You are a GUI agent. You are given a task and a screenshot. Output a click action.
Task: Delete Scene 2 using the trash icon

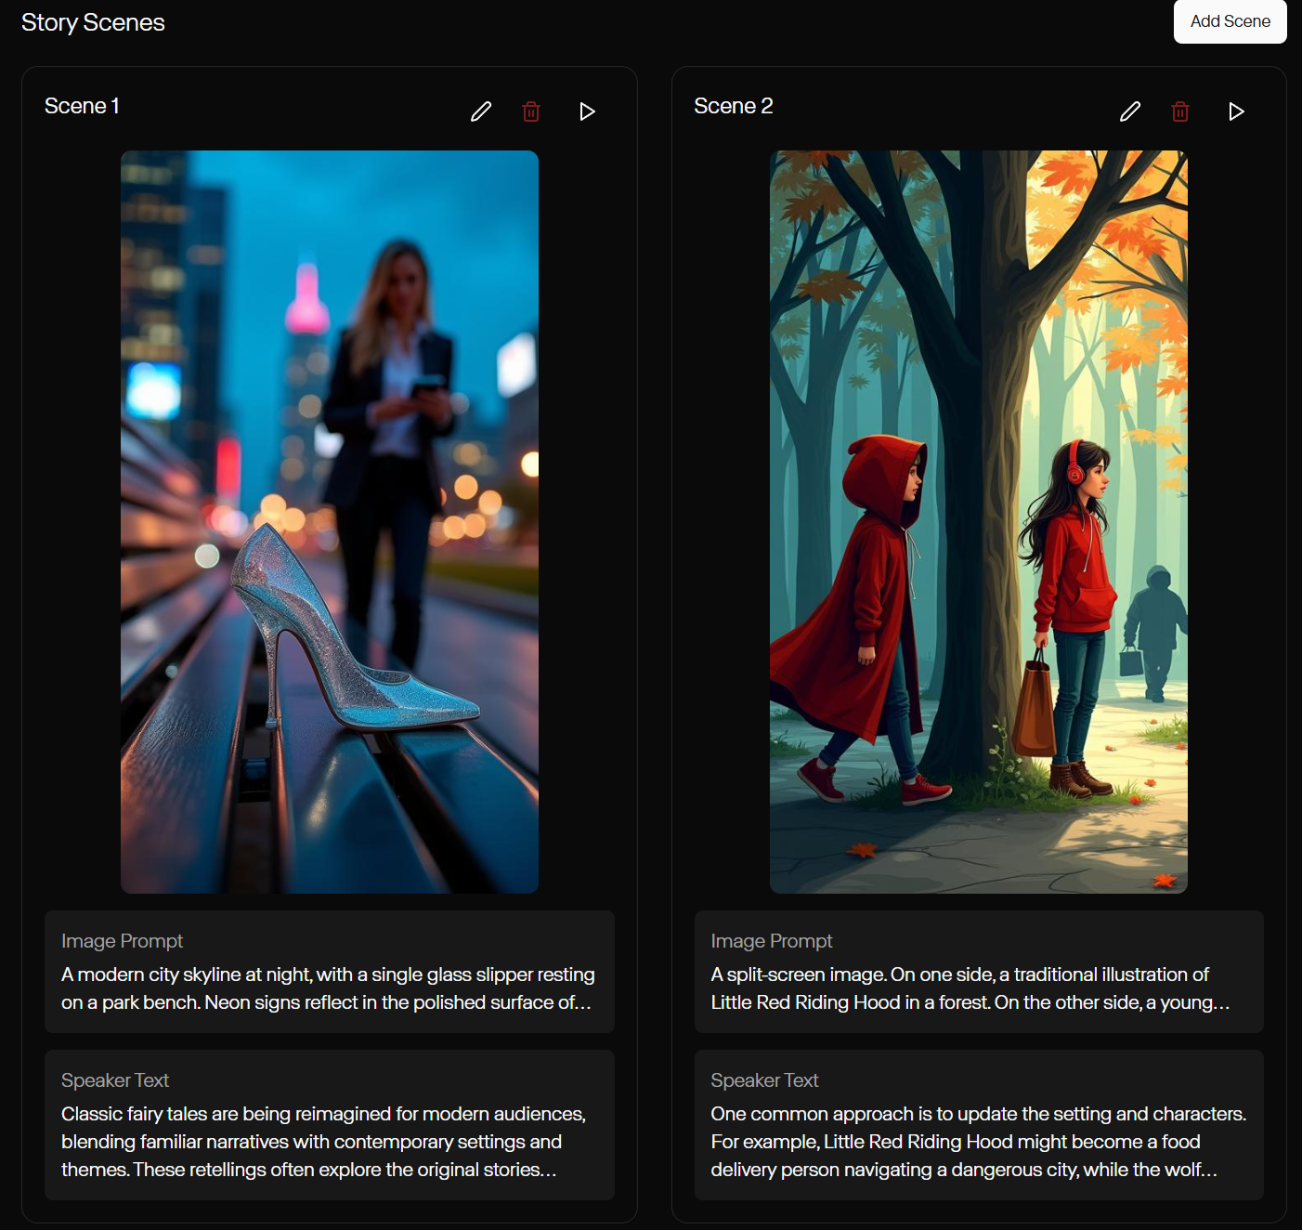pos(1180,111)
